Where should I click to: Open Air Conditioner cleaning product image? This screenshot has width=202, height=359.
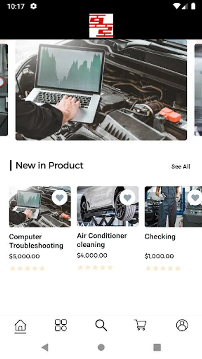[108, 206]
